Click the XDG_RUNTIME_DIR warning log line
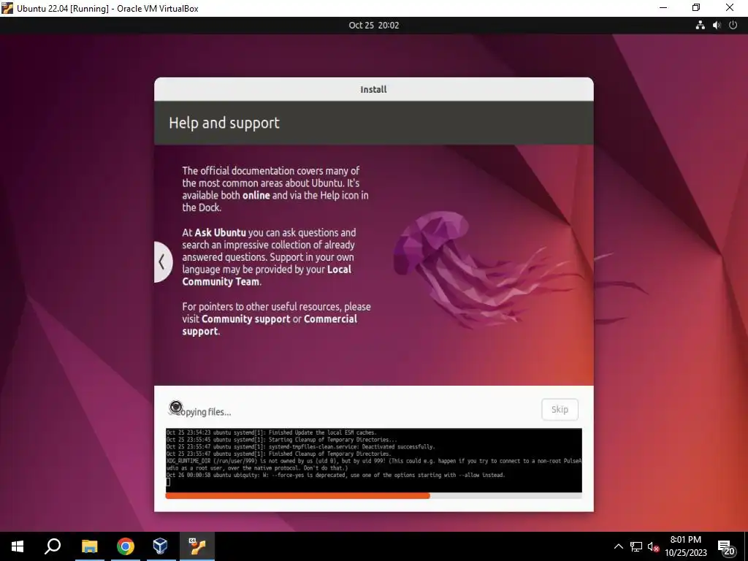The width and height of the screenshot is (748, 561). tap(373, 465)
